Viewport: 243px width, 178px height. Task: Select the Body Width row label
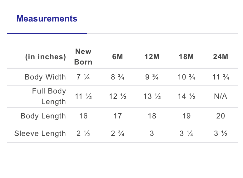point(45,77)
